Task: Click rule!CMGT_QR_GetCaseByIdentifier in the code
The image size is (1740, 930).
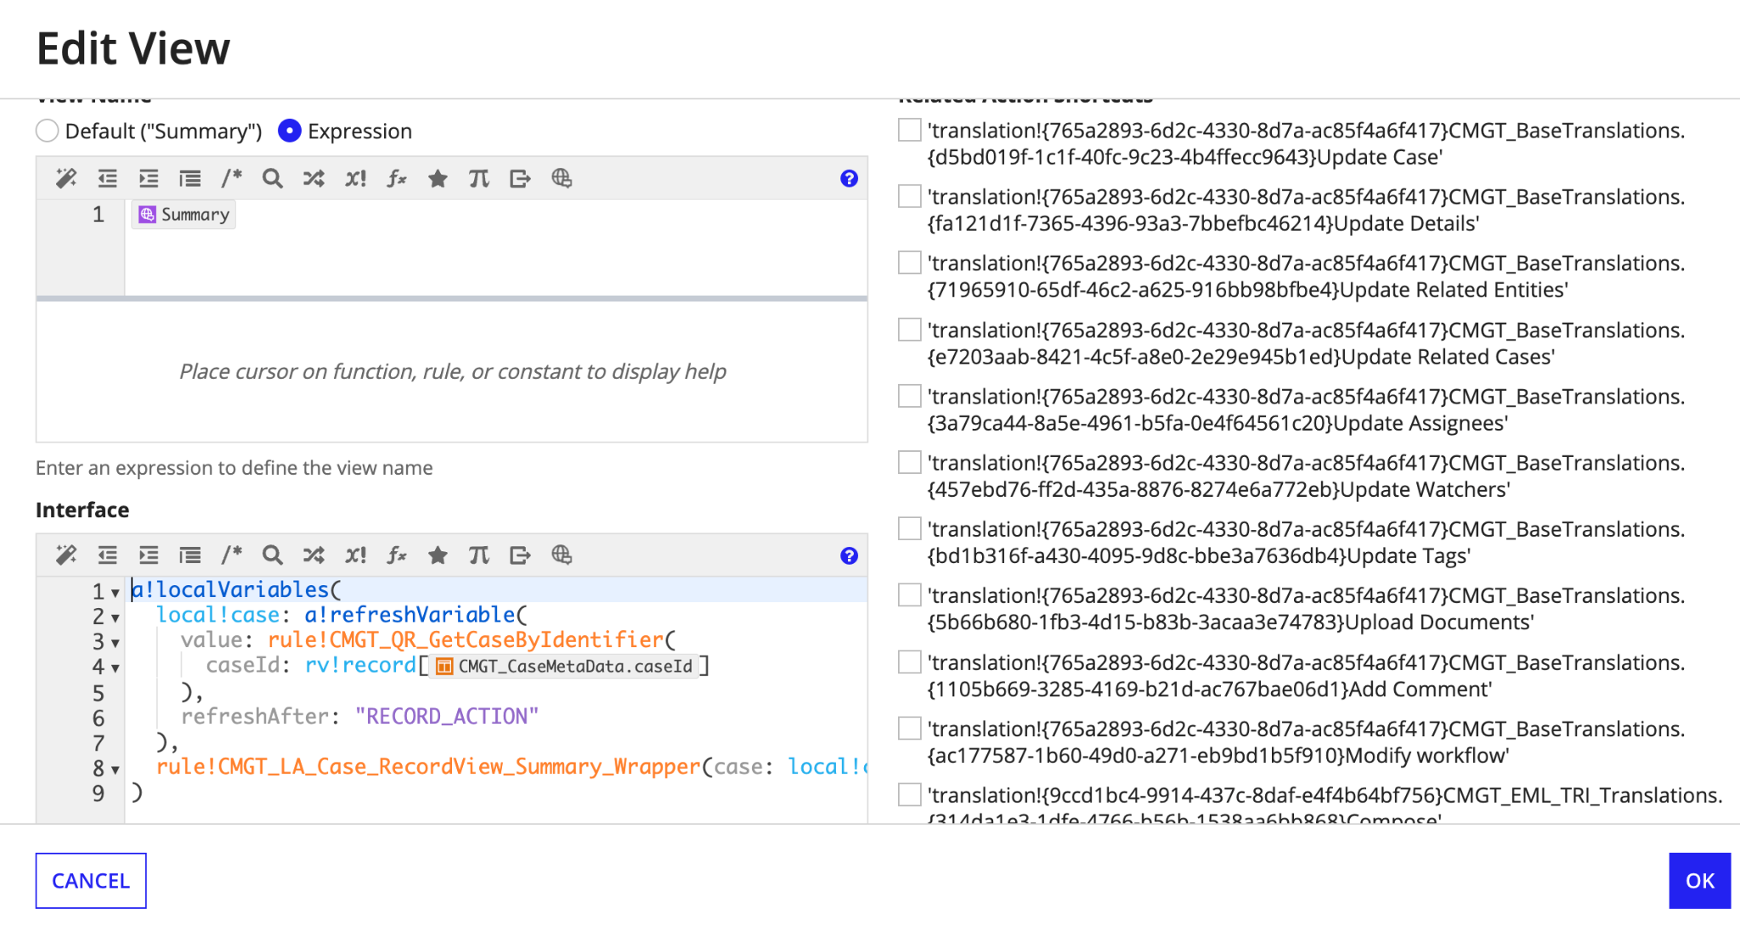Action: [466, 640]
